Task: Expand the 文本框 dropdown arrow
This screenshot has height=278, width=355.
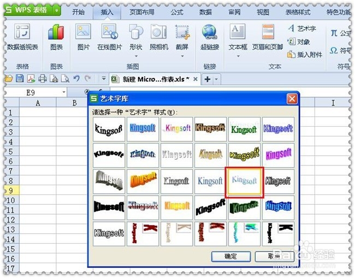Action: [238, 56]
